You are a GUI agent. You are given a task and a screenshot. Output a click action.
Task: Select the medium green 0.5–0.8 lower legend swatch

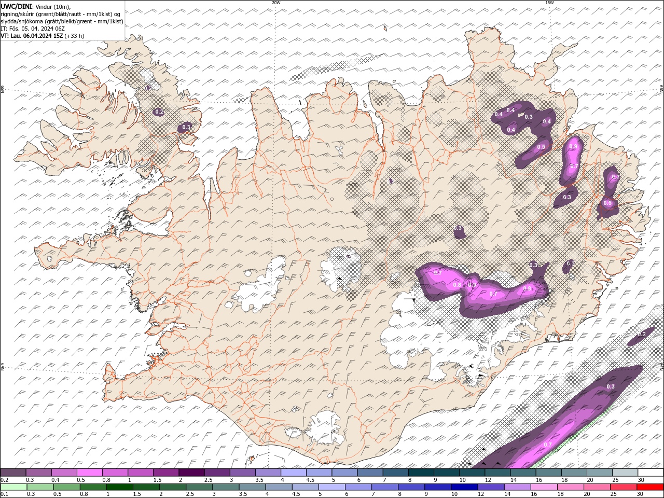pyautogui.click(x=67, y=487)
